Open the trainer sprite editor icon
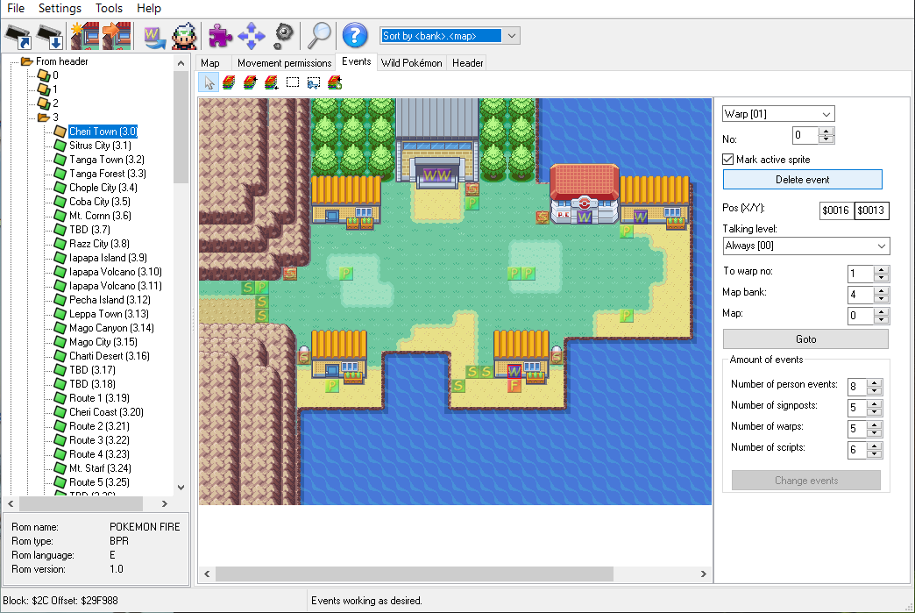Screen dimensions: 915x613 click(x=184, y=36)
